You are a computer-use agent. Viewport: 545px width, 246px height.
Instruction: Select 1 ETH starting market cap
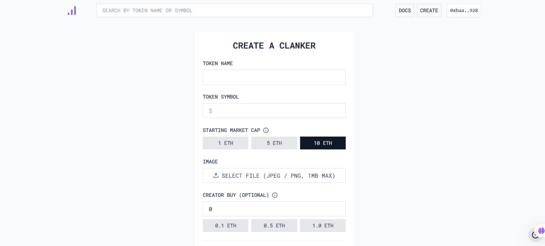click(226, 143)
